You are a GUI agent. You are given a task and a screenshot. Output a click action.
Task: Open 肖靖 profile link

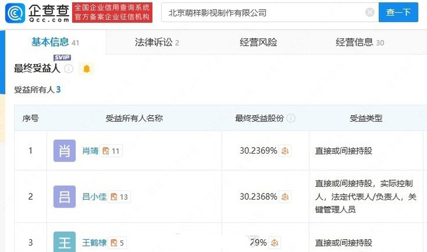90,151
